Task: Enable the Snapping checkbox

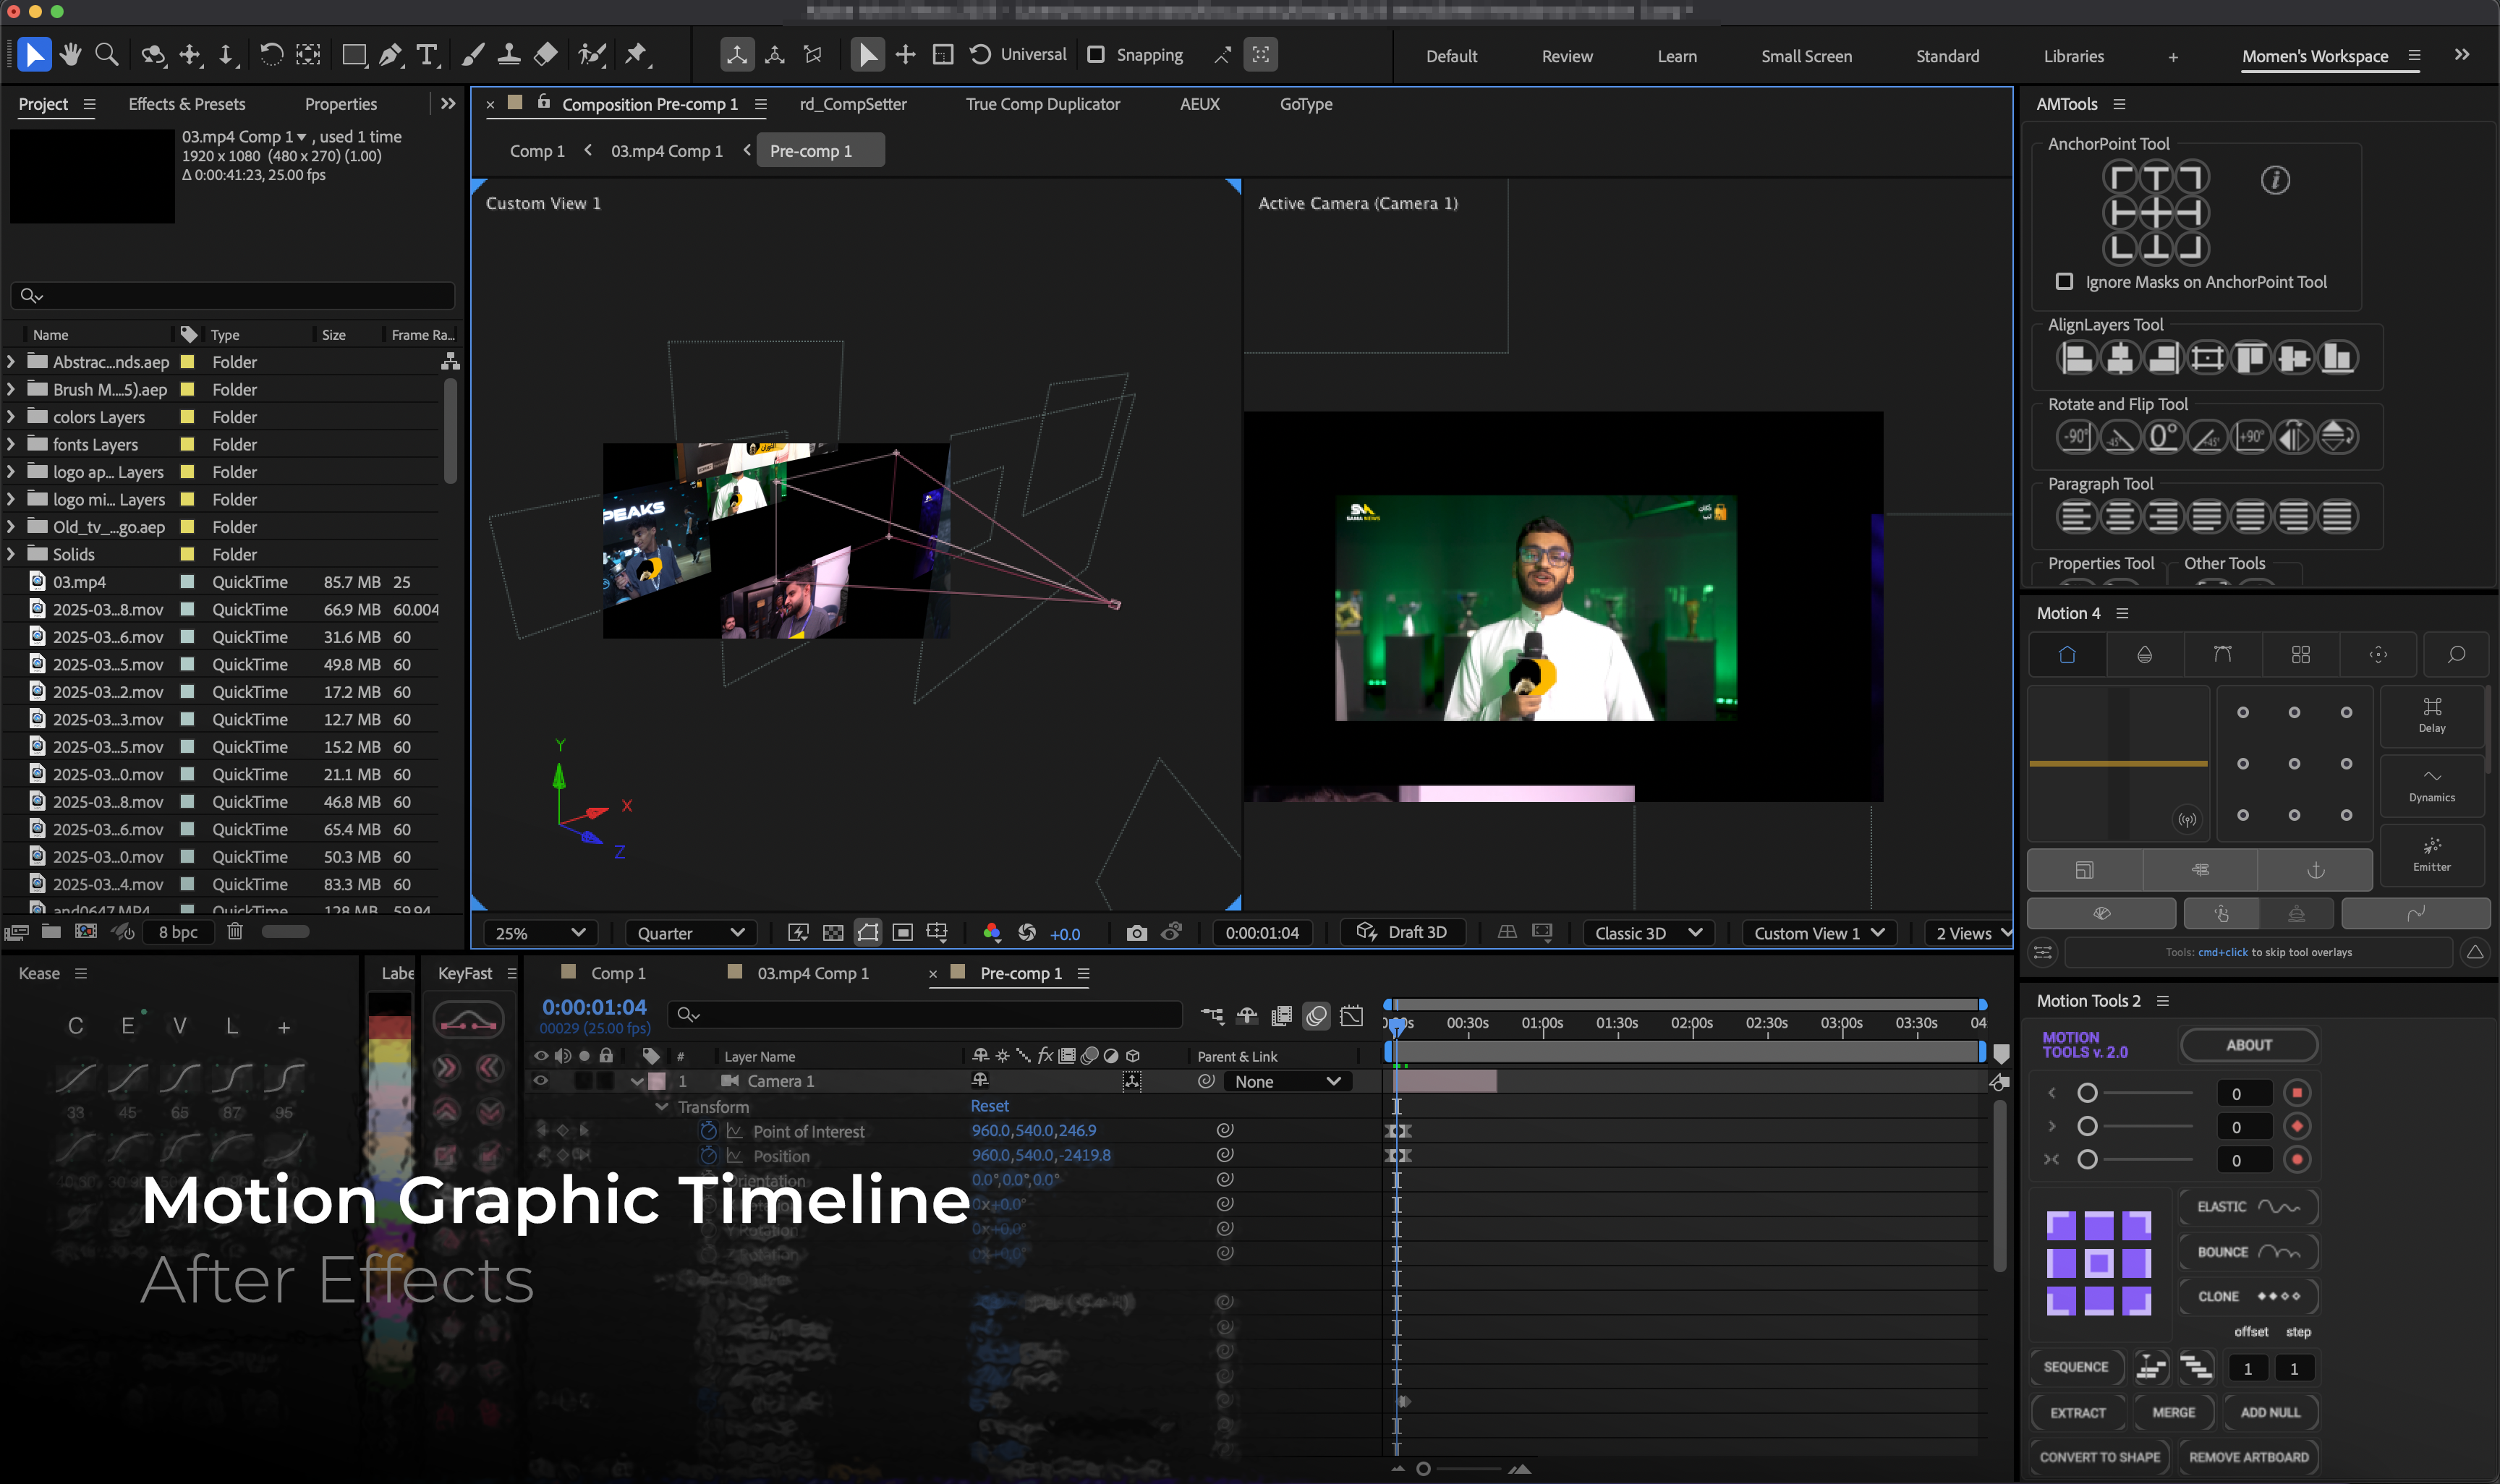Action: pyautogui.click(x=1096, y=55)
